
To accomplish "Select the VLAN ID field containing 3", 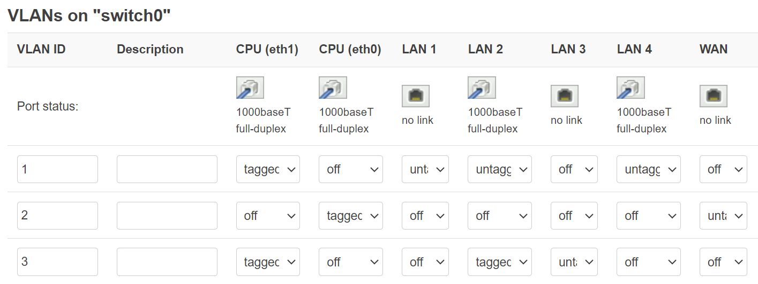I will [x=57, y=262].
